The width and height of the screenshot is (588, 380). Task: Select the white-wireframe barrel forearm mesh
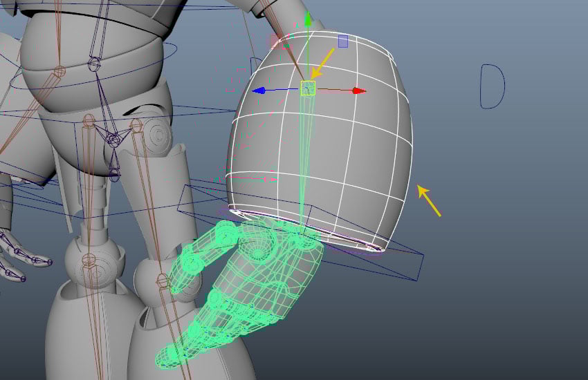point(320,140)
